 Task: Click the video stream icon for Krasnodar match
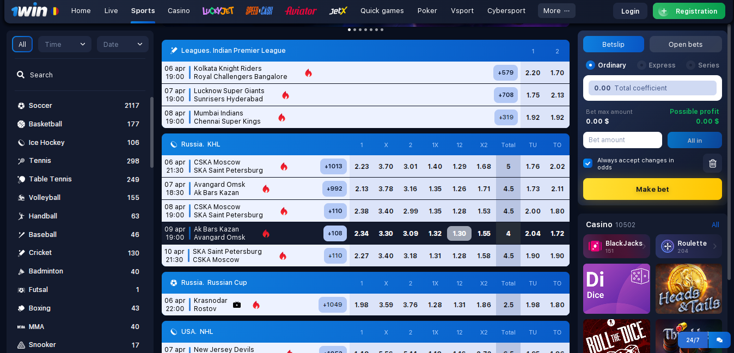(x=237, y=305)
